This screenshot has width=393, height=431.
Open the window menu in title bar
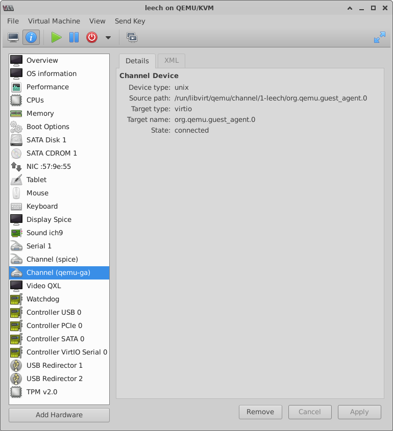pos(8,8)
